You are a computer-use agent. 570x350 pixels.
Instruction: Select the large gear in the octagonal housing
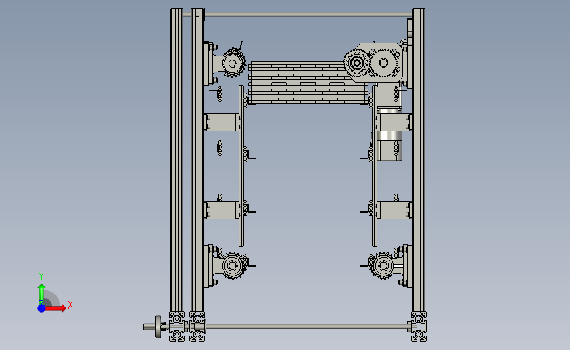coord(383,63)
